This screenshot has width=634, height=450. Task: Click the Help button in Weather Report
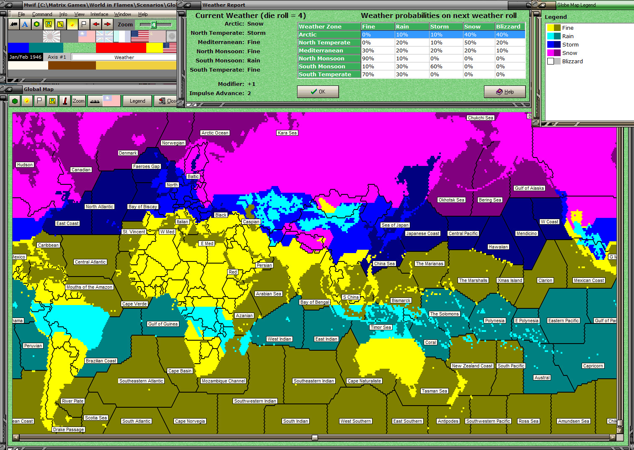[505, 92]
